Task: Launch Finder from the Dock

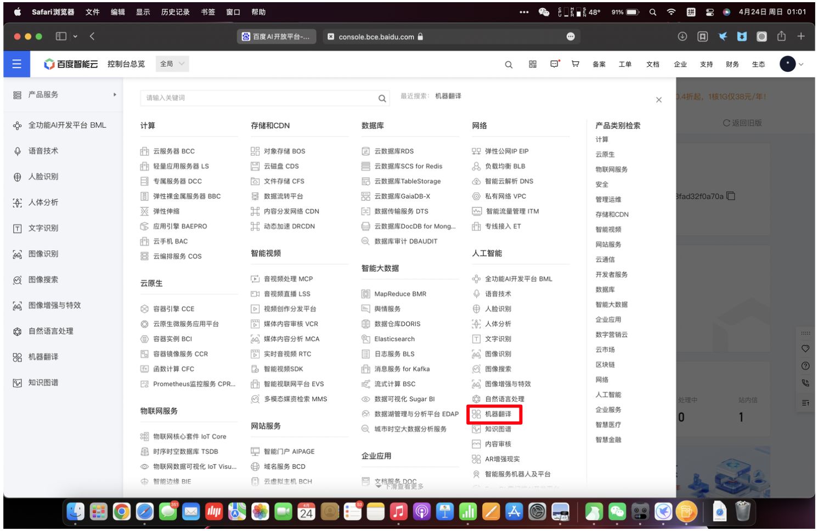Action: tap(75, 512)
